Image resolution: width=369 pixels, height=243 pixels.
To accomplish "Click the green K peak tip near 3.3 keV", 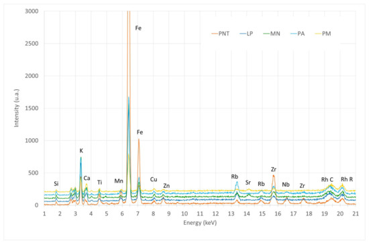I will pyautogui.click(x=81, y=158).
